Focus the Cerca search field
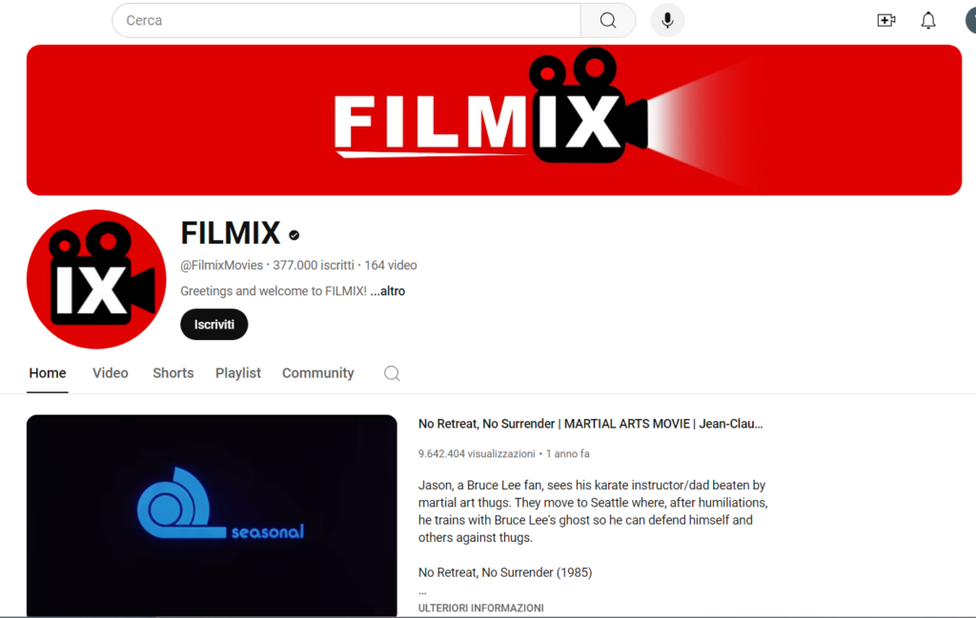Image resolution: width=976 pixels, height=618 pixels. pos(347,21)
